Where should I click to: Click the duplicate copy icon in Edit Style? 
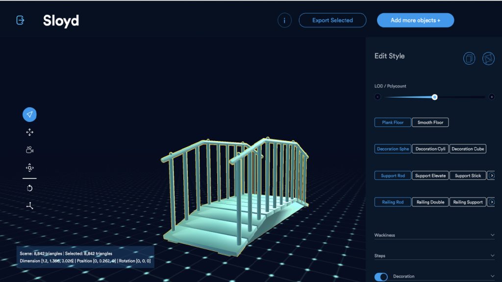coord(469,58)
